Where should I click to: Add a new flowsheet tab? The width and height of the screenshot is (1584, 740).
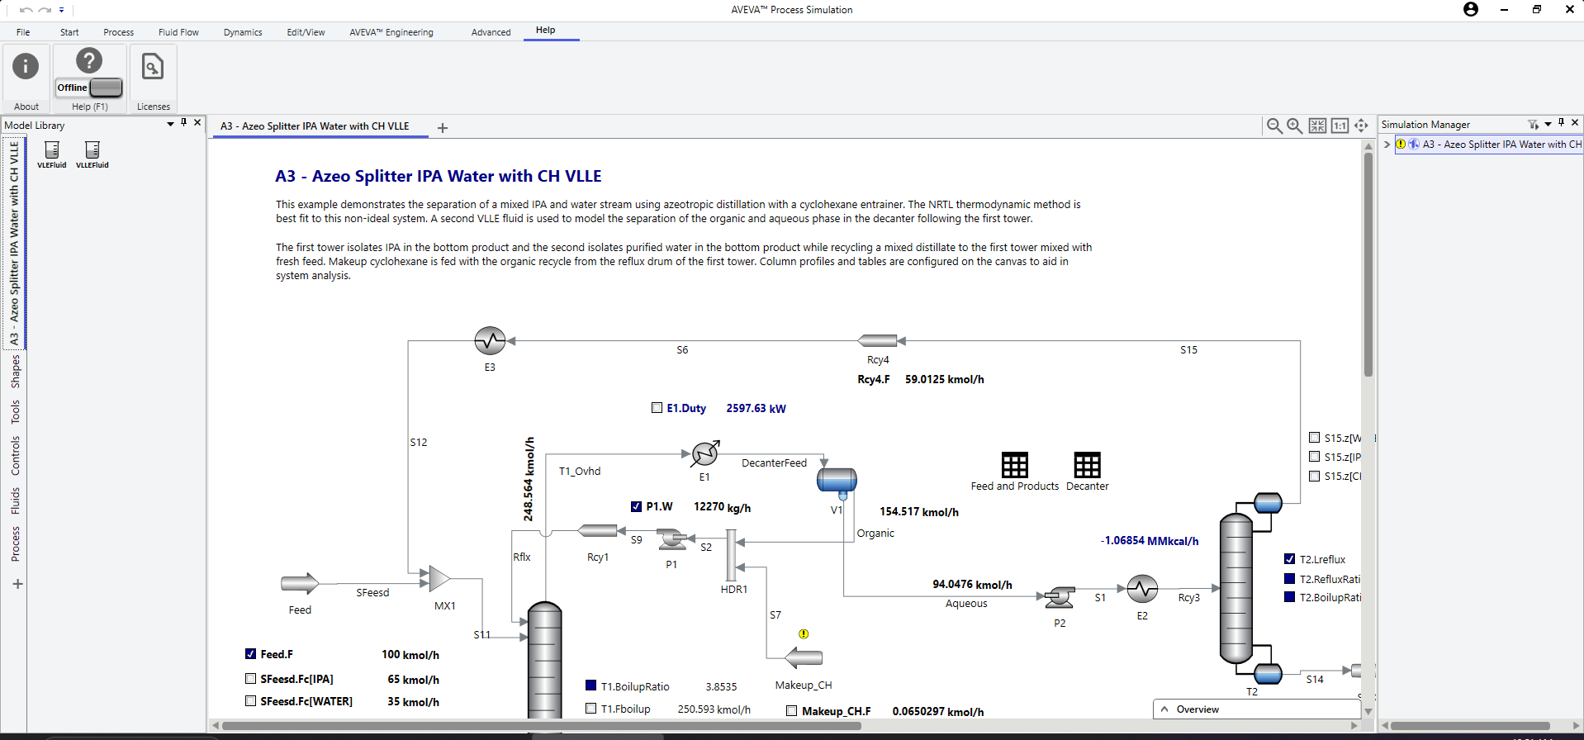click(x=443, y=128)
